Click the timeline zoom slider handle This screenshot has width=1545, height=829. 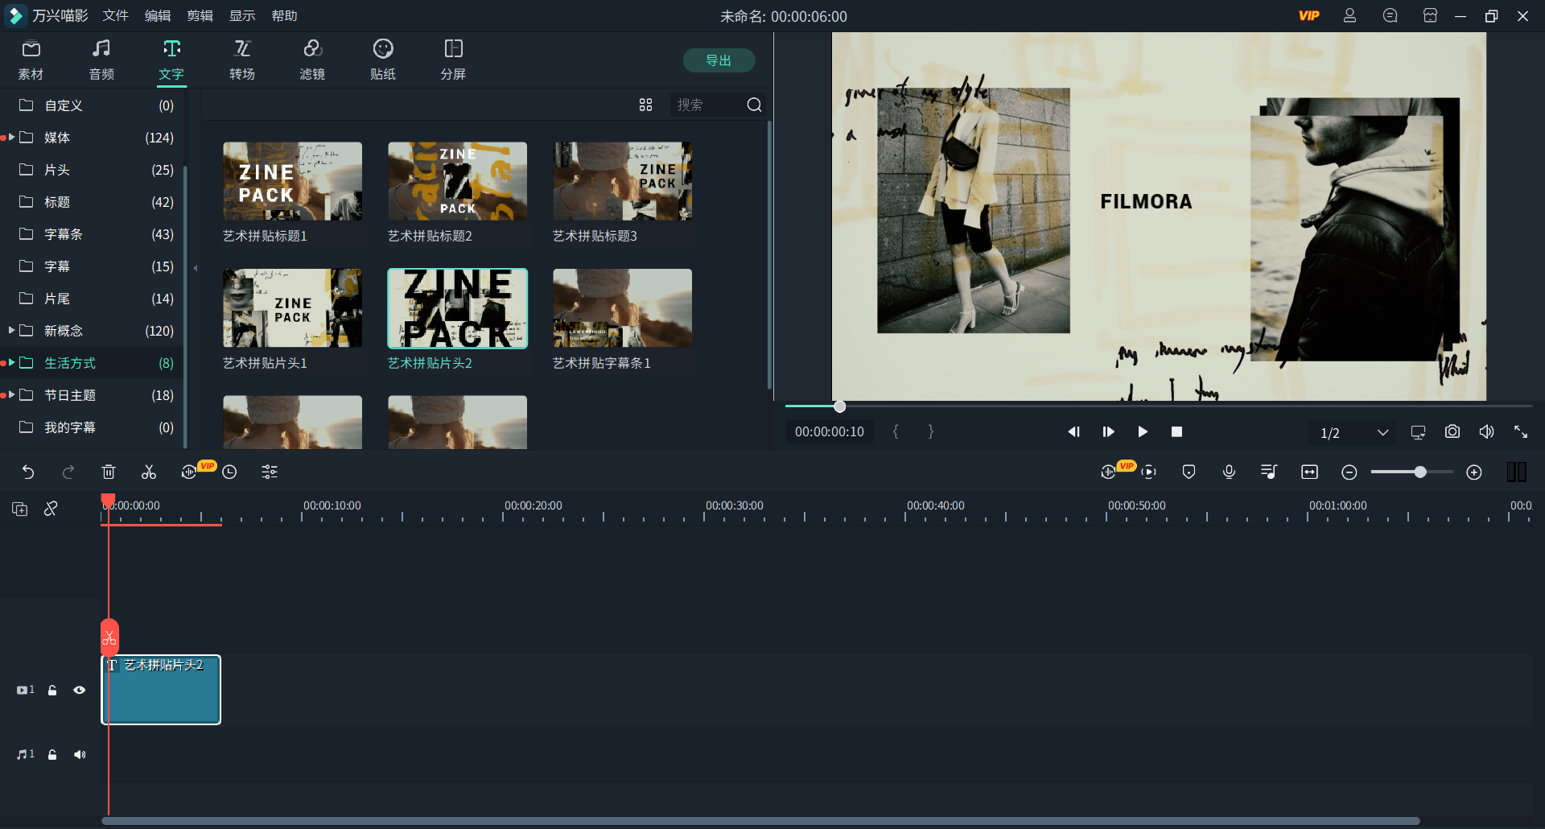1420,472
